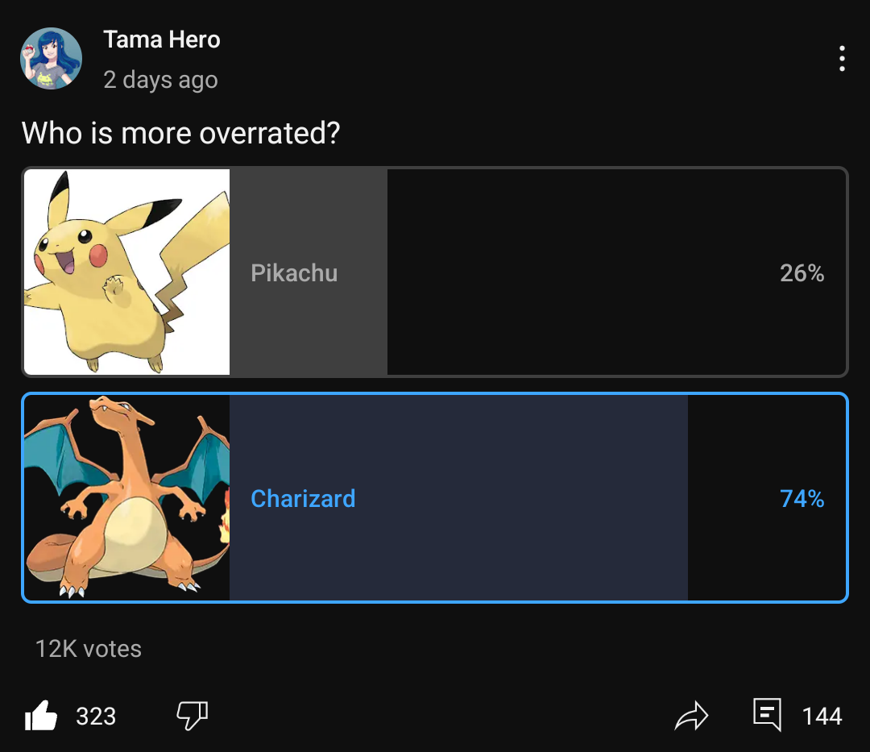The image size is (870, 752).
Task: Click the Pikachu thumbnail image
Action: point(126,272)
